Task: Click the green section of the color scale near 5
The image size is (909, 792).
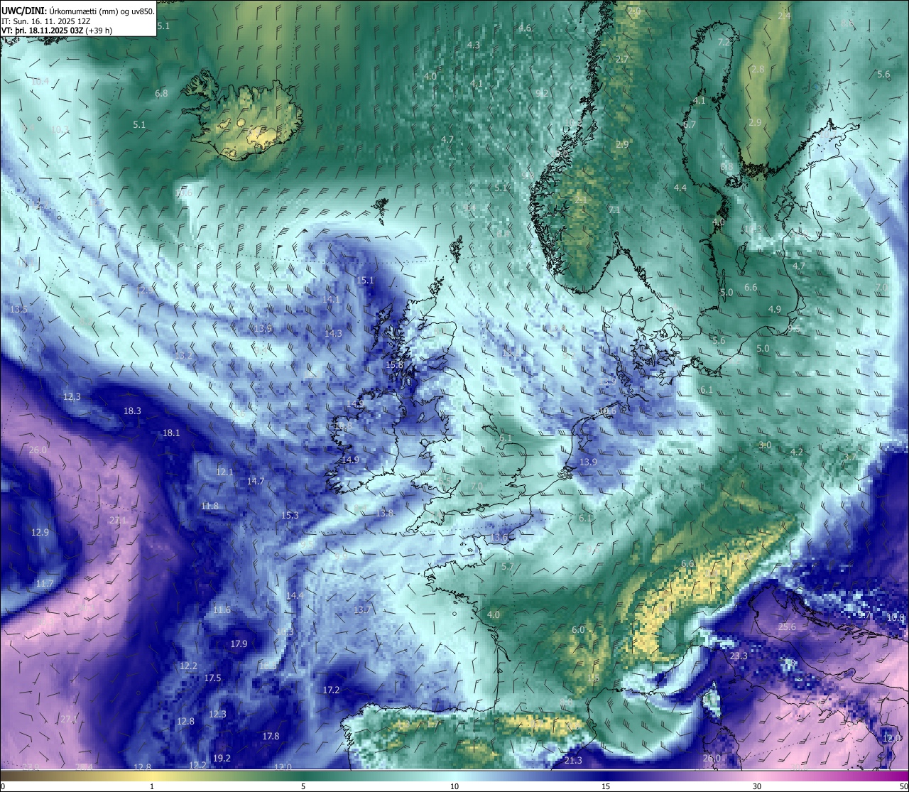Action: 303,776
